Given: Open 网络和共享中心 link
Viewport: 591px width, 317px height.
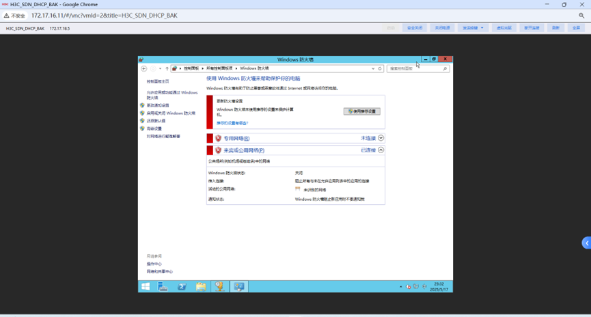Looking at the screenshot, I should [160, 271].
